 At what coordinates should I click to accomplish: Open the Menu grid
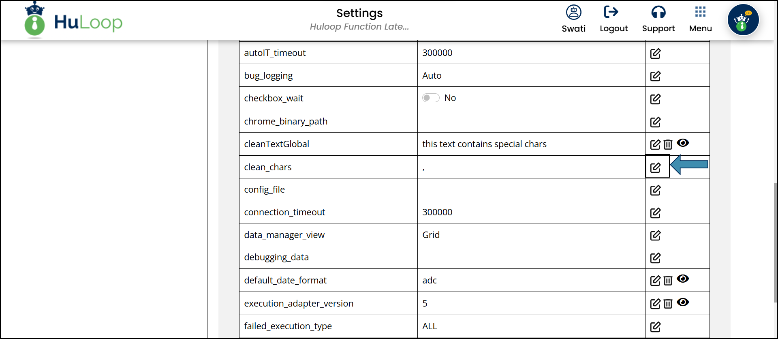[700, 19]
